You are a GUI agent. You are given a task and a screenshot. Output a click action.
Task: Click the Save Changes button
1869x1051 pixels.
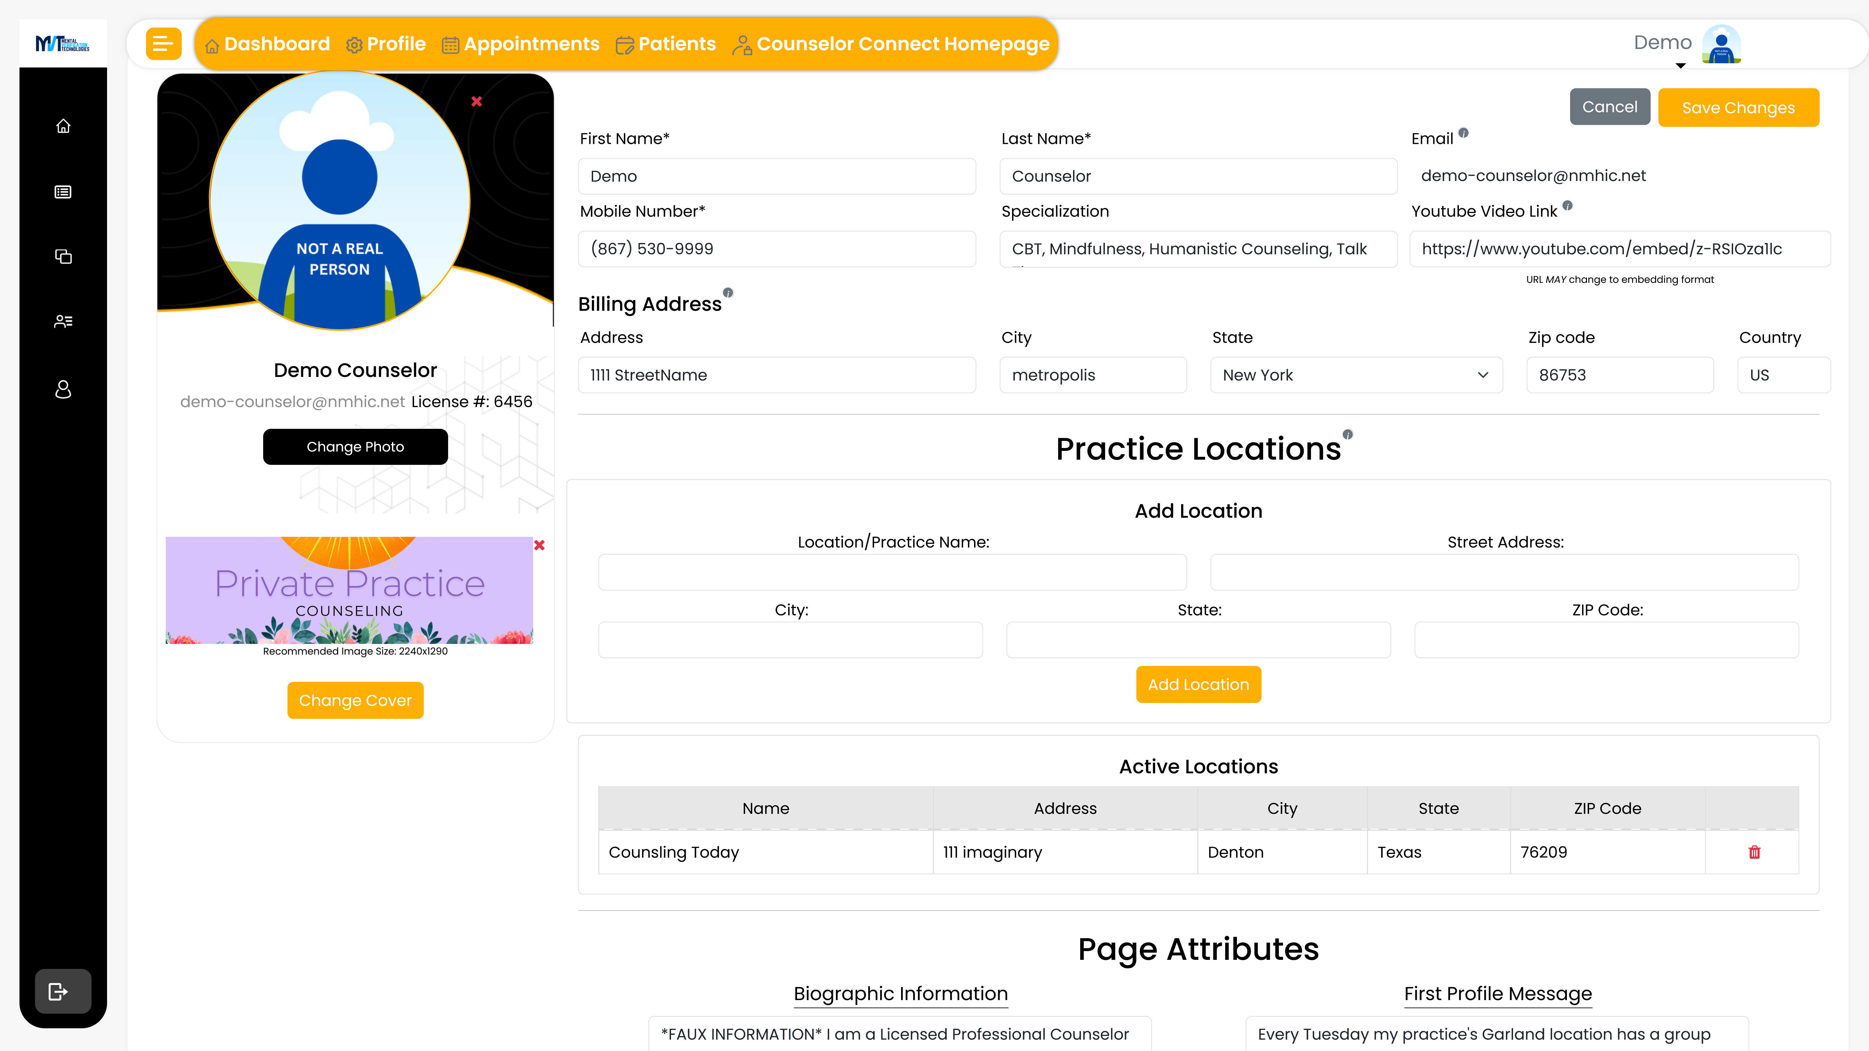[x=1739, y=107]
